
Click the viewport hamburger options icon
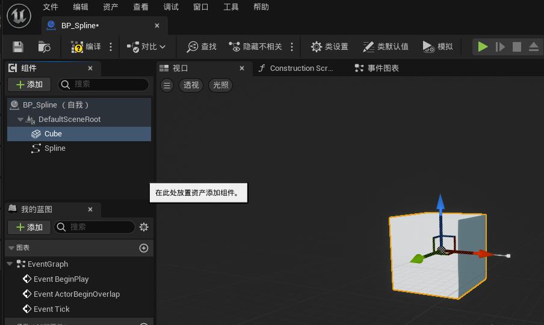(x=168, y=85)
